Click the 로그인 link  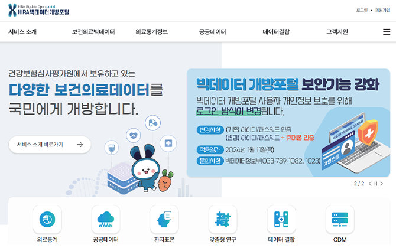pos(362,10)
